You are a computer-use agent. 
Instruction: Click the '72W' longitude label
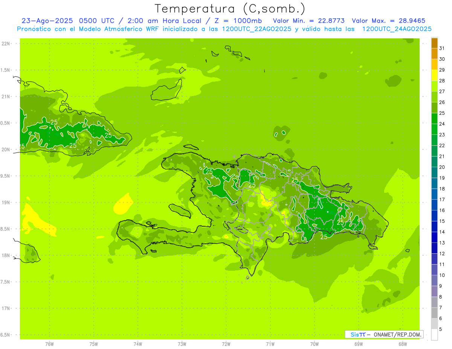pos(226,344)
